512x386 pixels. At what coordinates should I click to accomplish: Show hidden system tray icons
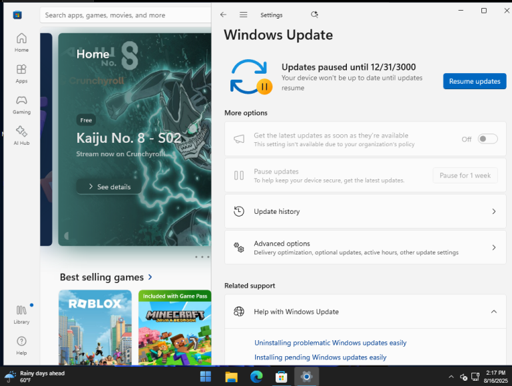[x=451, y=377]
